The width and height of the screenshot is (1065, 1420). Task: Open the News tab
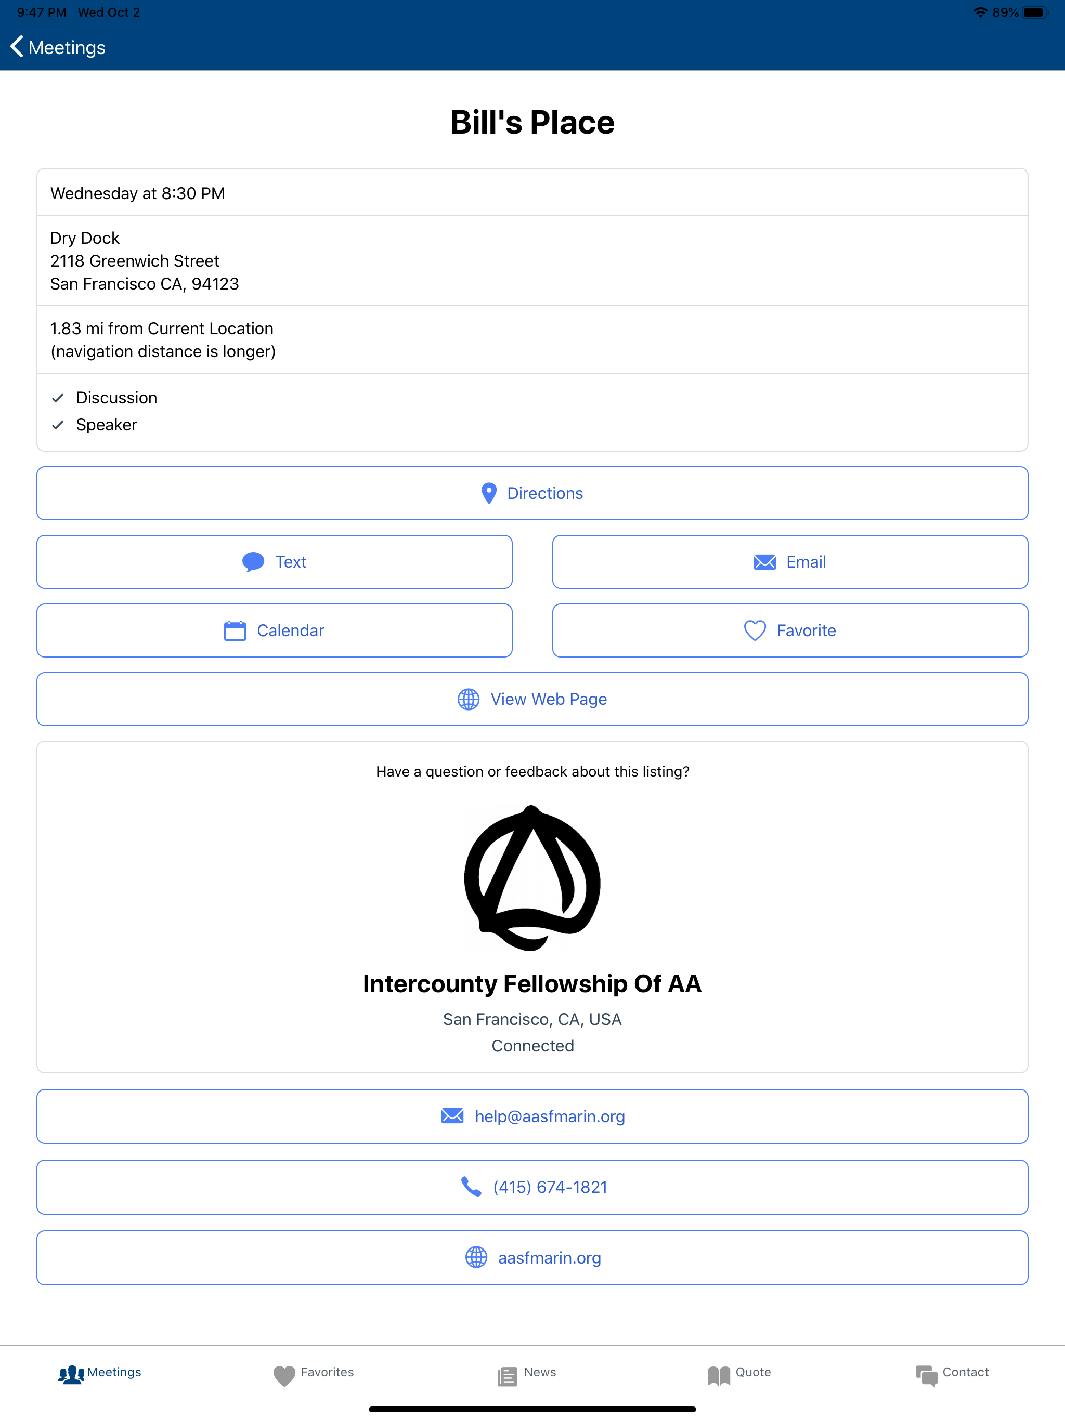click(x=527, y=1374)
